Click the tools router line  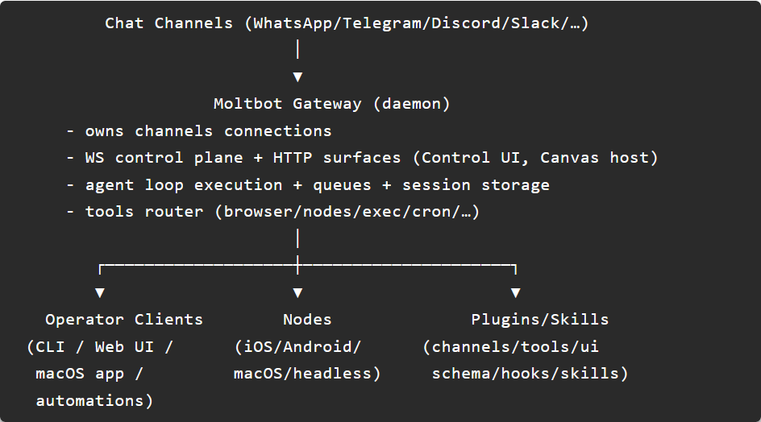[x=272, y=213]
